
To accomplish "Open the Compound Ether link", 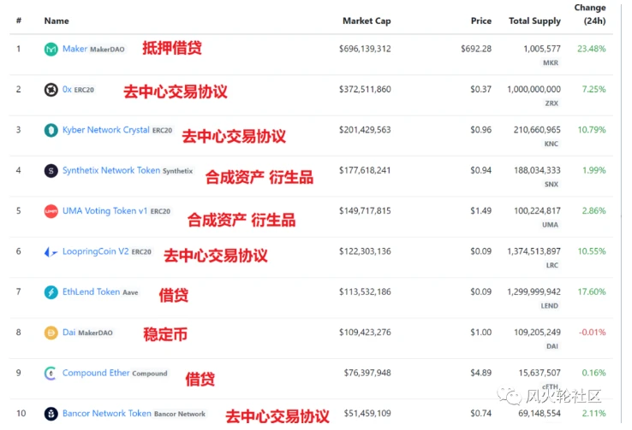I will click(x=96, y=373).
